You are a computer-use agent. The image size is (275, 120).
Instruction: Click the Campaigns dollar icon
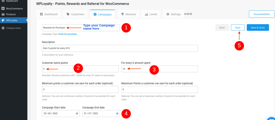95,14
